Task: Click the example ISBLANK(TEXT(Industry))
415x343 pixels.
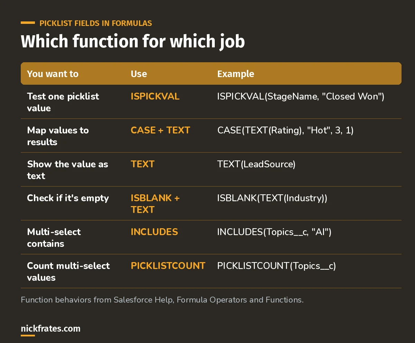Action: coord(272,198)
